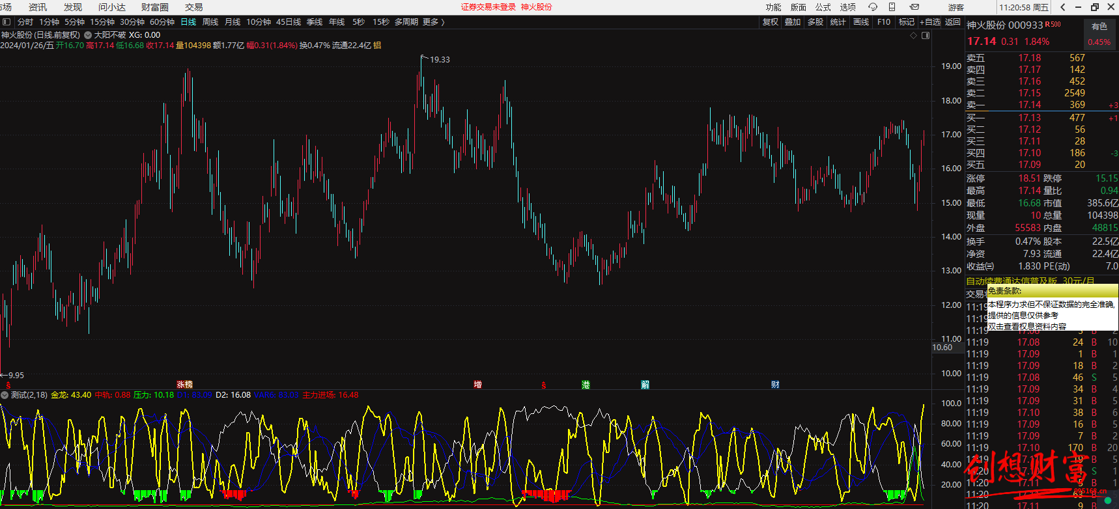
Task: Open the customer service headset icon
Action: [x=873, y=7]
